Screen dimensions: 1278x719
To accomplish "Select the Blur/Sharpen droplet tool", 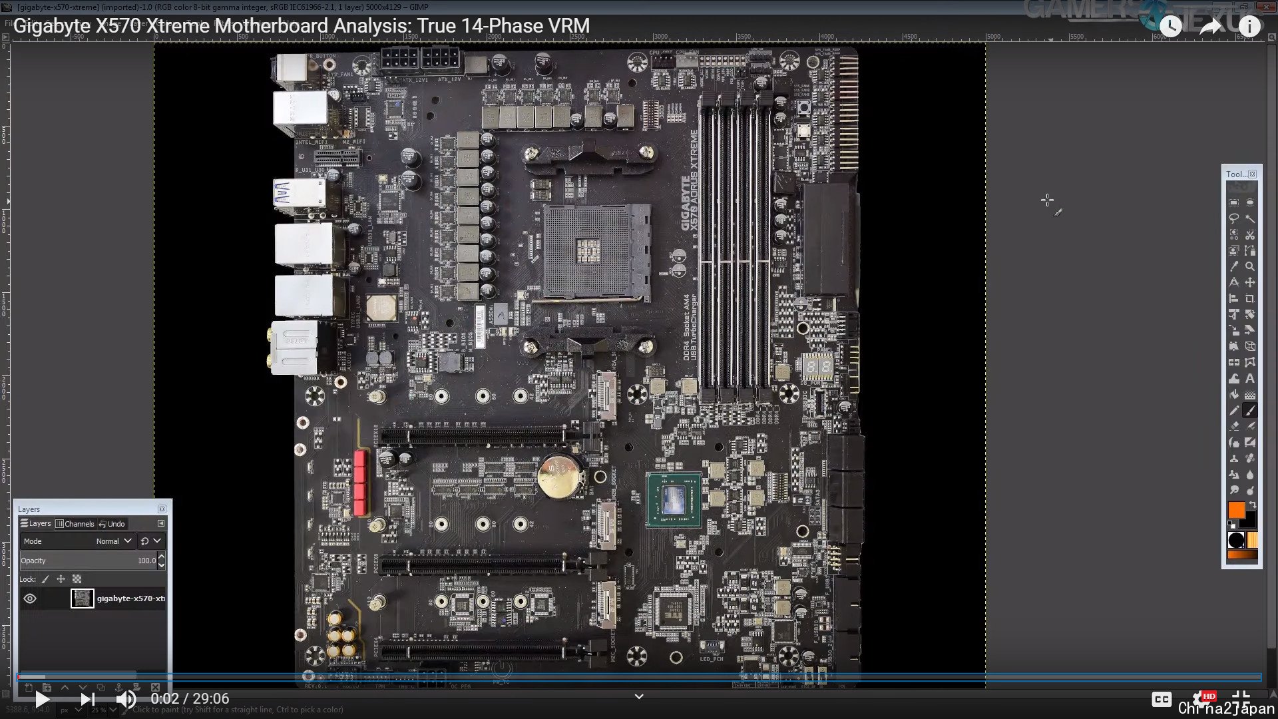I will click(1250, 474).
